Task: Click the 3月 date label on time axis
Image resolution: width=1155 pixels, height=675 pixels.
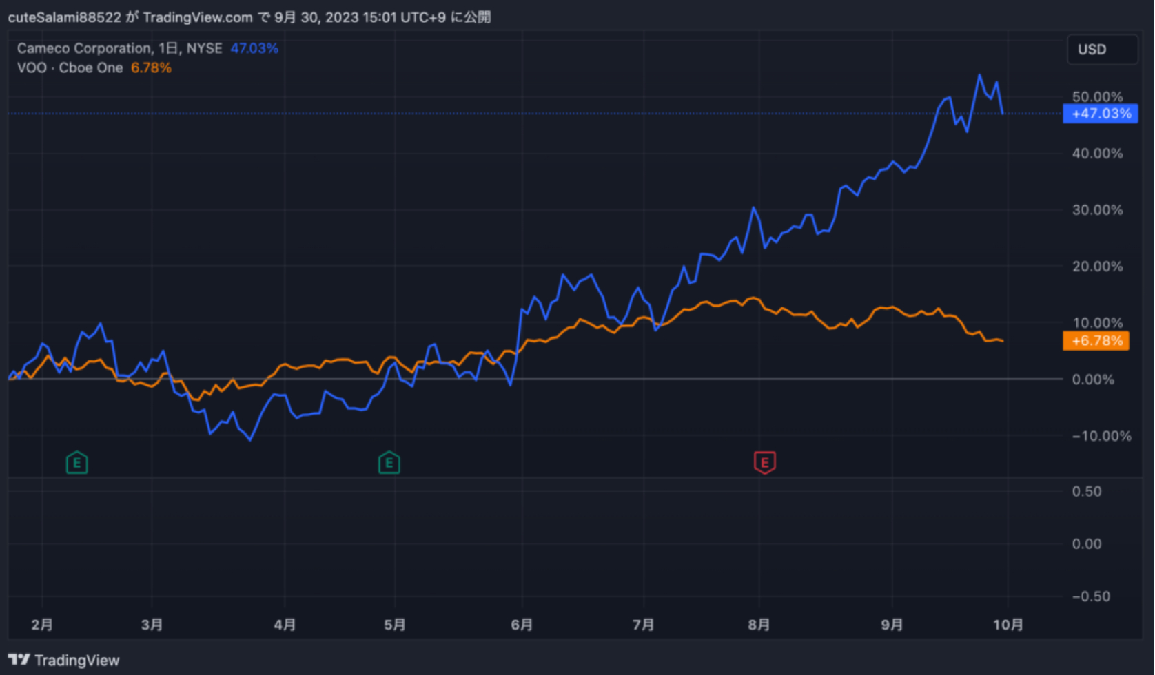Action: pos(152,625)
